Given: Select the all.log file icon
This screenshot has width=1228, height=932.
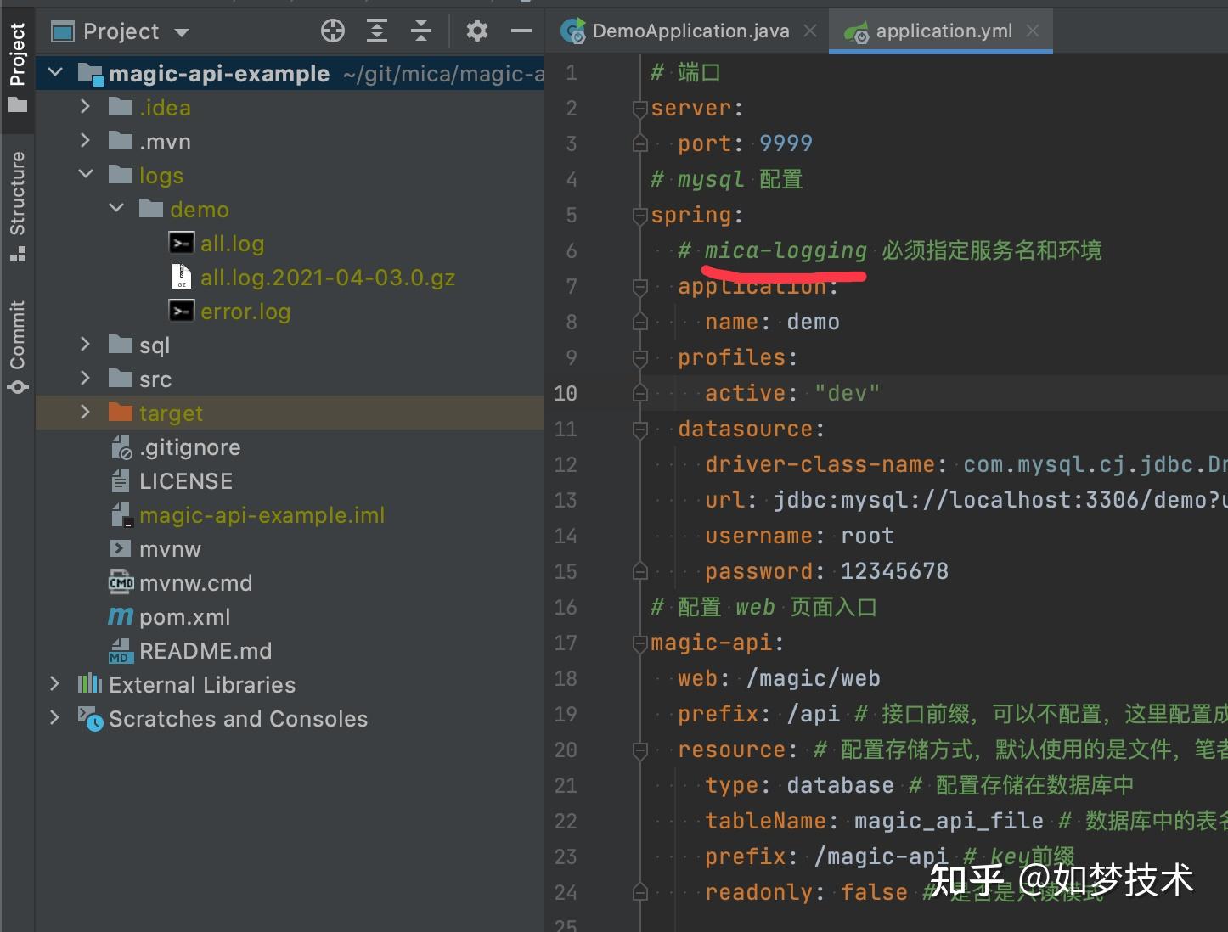Looking at the screenshot, I should [x=181, y=243].
